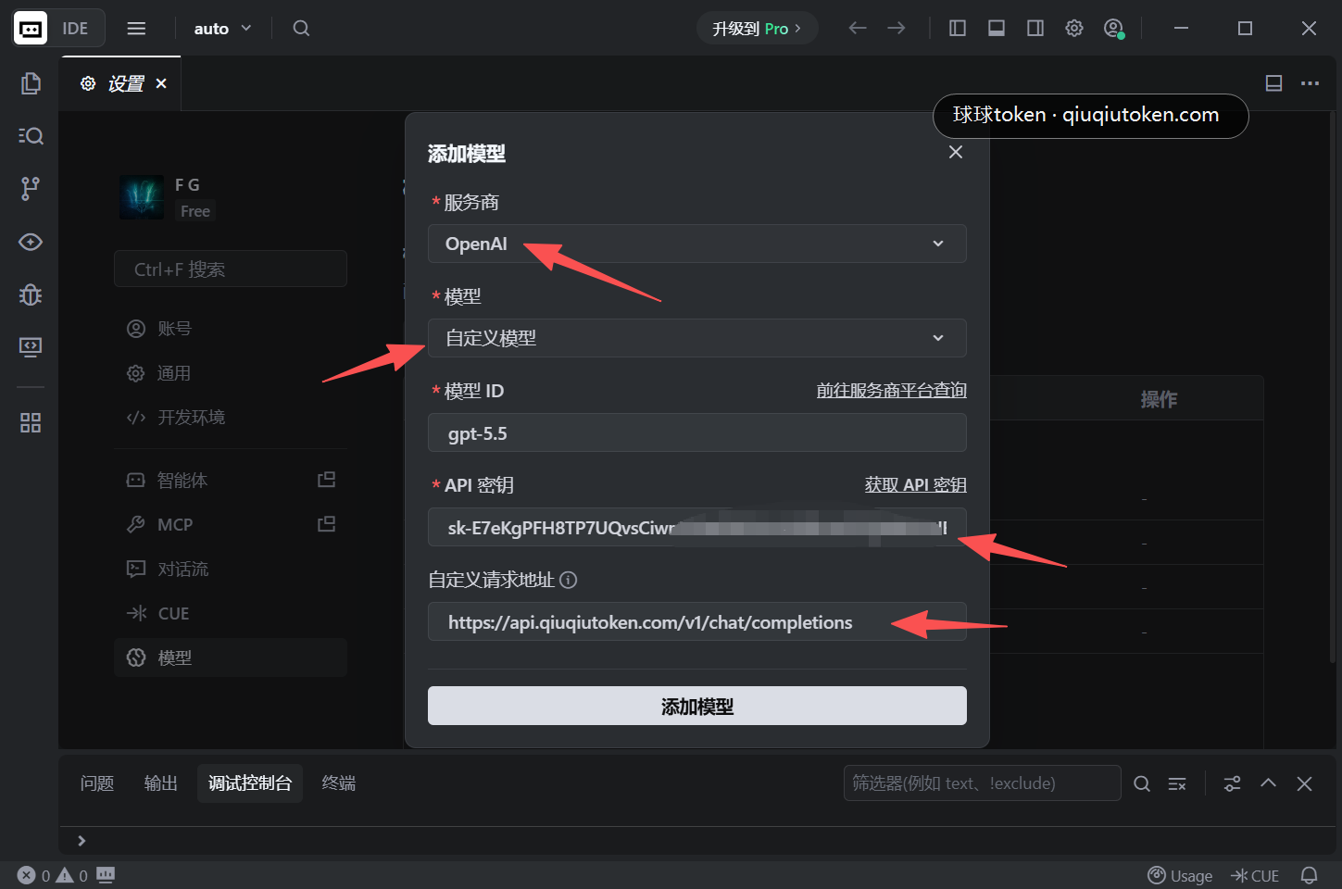Open the 通用 settings section

tap(231, 373)
